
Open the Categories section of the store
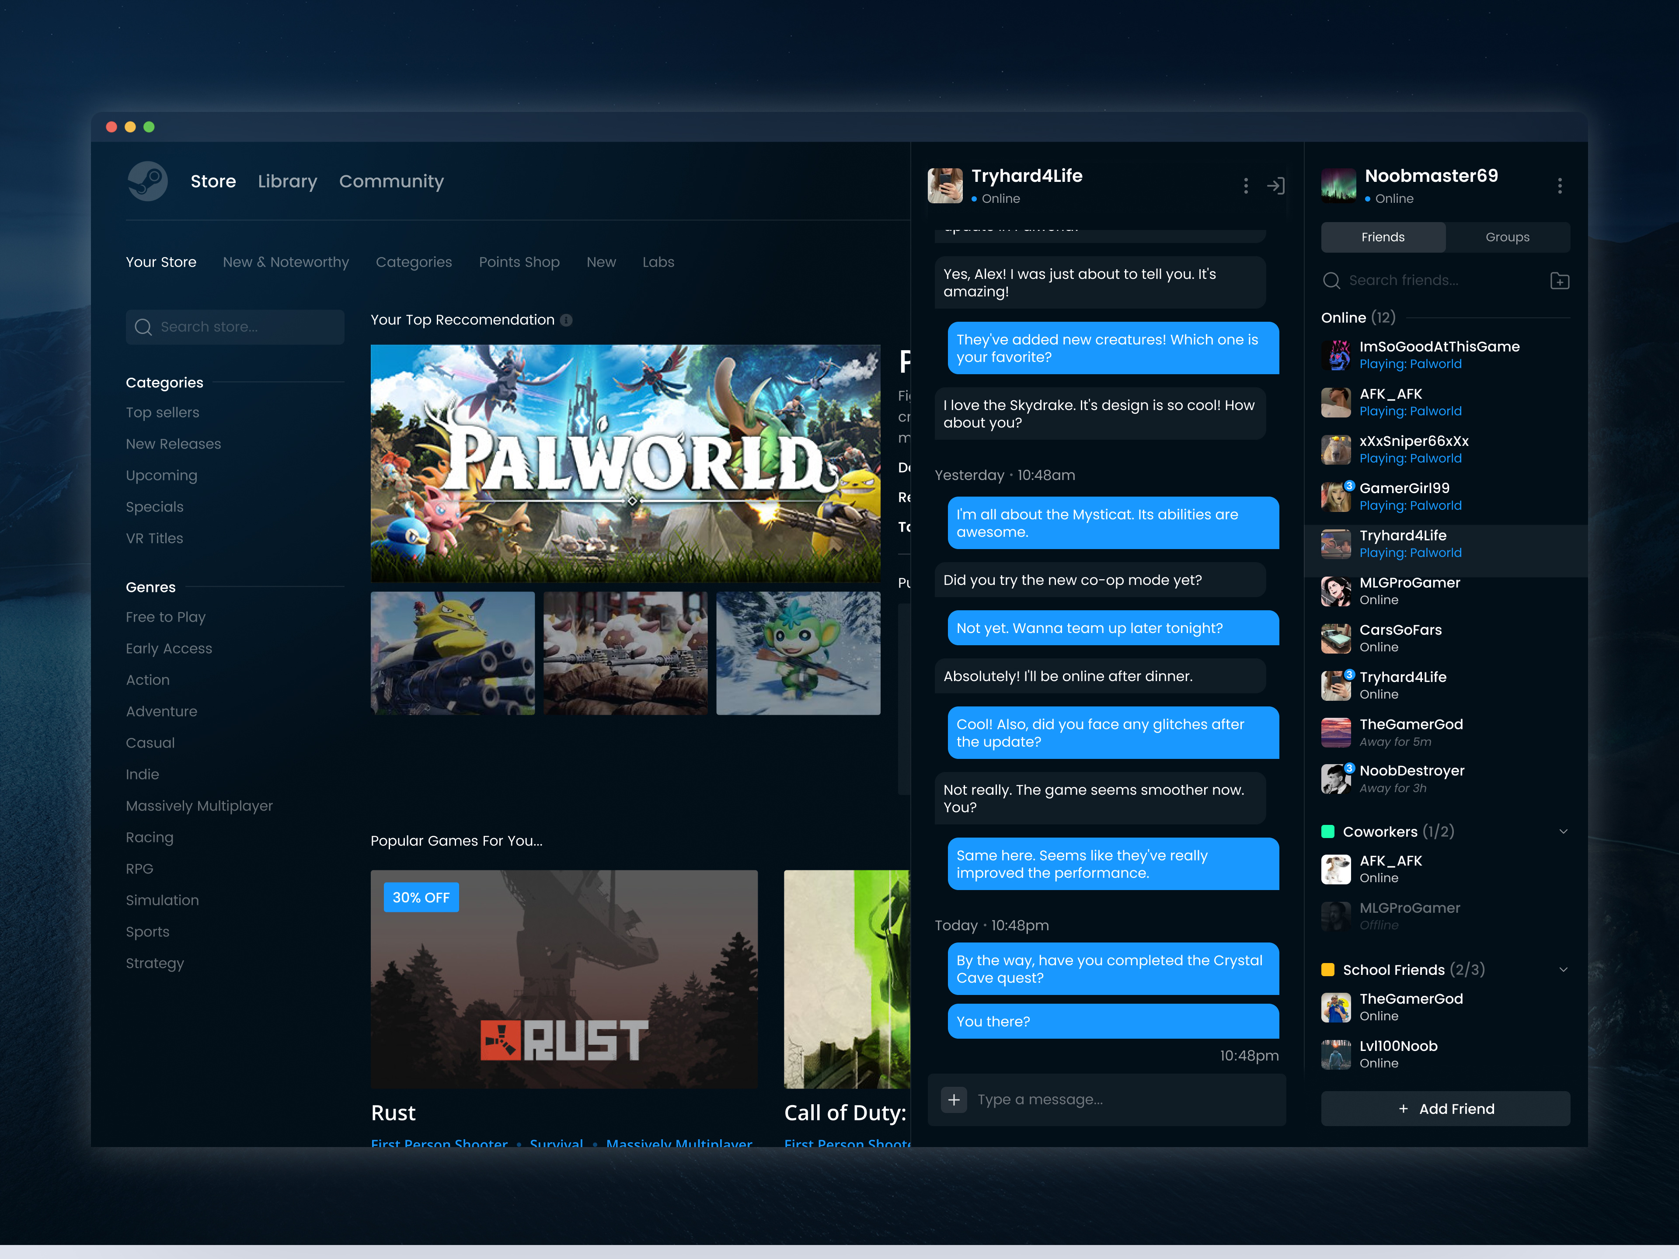pos(414,262)
